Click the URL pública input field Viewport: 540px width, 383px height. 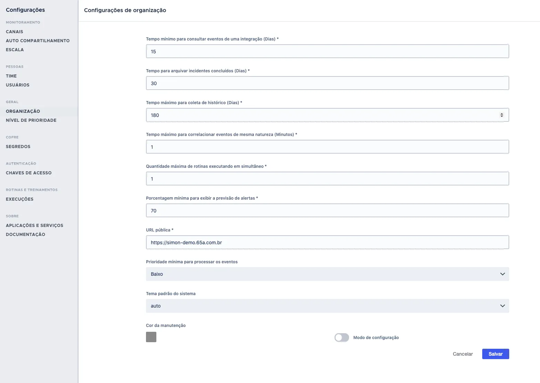point(327,242)
